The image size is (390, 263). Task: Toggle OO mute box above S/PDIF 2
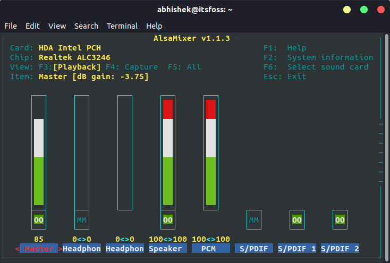coord(340,220)
